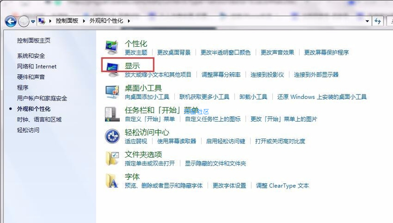This screenshot has height=223, width=393.
Task: Click 更改主题 link
Action: click(136, 52)
